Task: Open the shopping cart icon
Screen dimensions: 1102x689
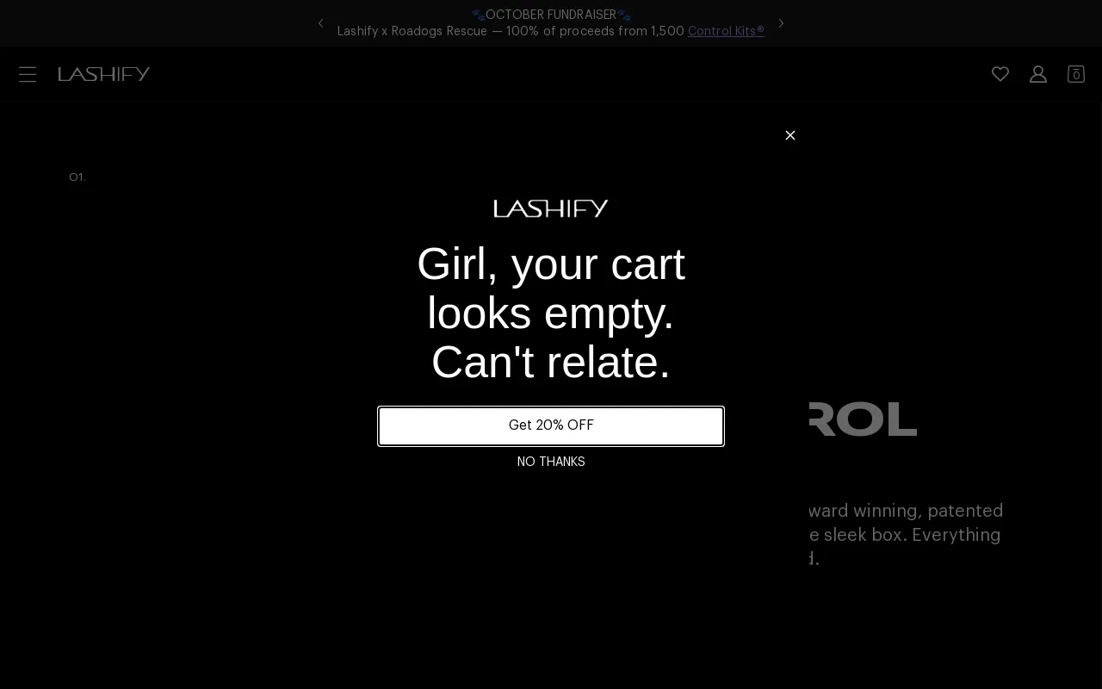Action: pyautogui.click(x=1075, y=74)
